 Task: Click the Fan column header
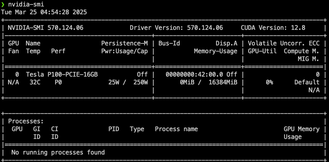pyautogui.click(x=13, y=51)
